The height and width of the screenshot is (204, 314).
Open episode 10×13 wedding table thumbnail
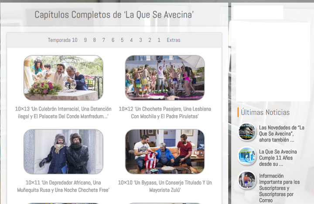[x=63, y=78]
